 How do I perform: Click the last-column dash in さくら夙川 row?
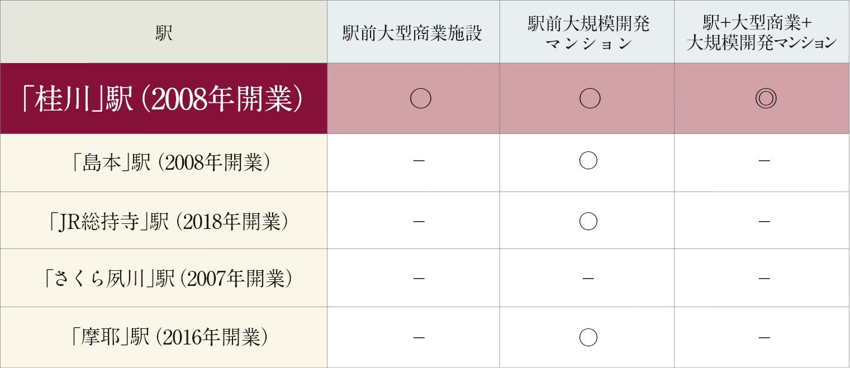[x=765, y=278]
